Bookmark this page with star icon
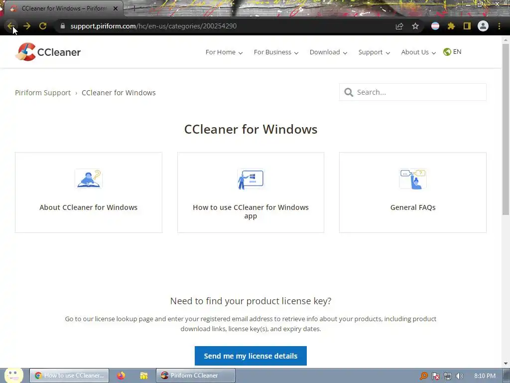 pyautogui.click(x=415, y=26)
